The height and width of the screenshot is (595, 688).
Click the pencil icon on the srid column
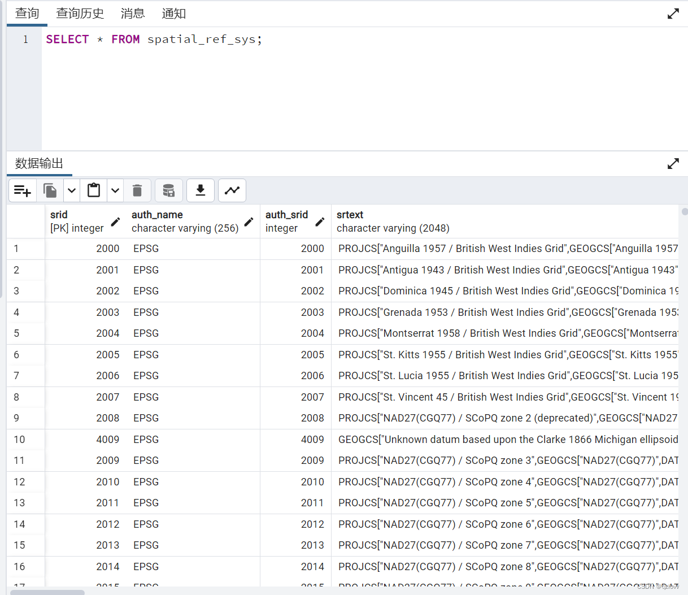[115, 223]
